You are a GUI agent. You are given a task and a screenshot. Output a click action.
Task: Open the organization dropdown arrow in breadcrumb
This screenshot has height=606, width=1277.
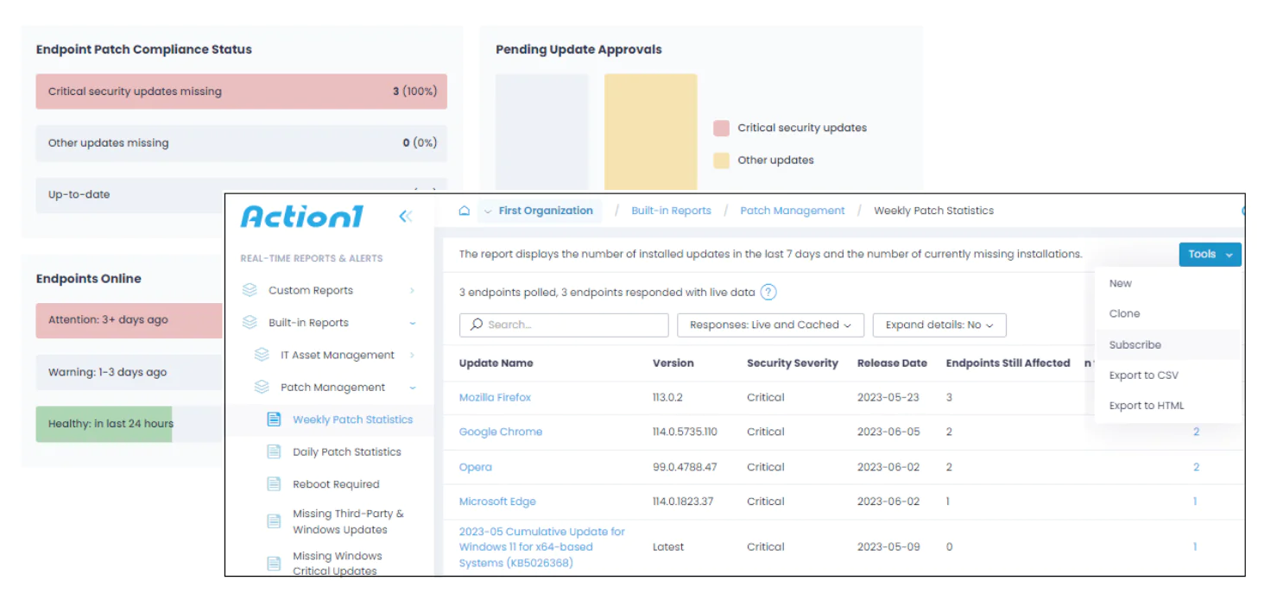tap(487, 211)
